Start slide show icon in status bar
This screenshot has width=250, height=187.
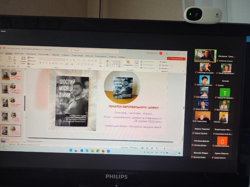point(157,148)
